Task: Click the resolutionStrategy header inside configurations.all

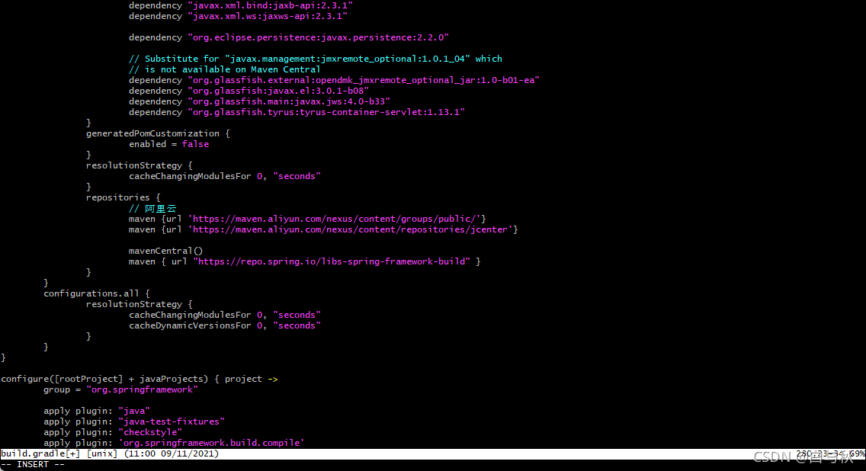Action: (x=140, y=304)
